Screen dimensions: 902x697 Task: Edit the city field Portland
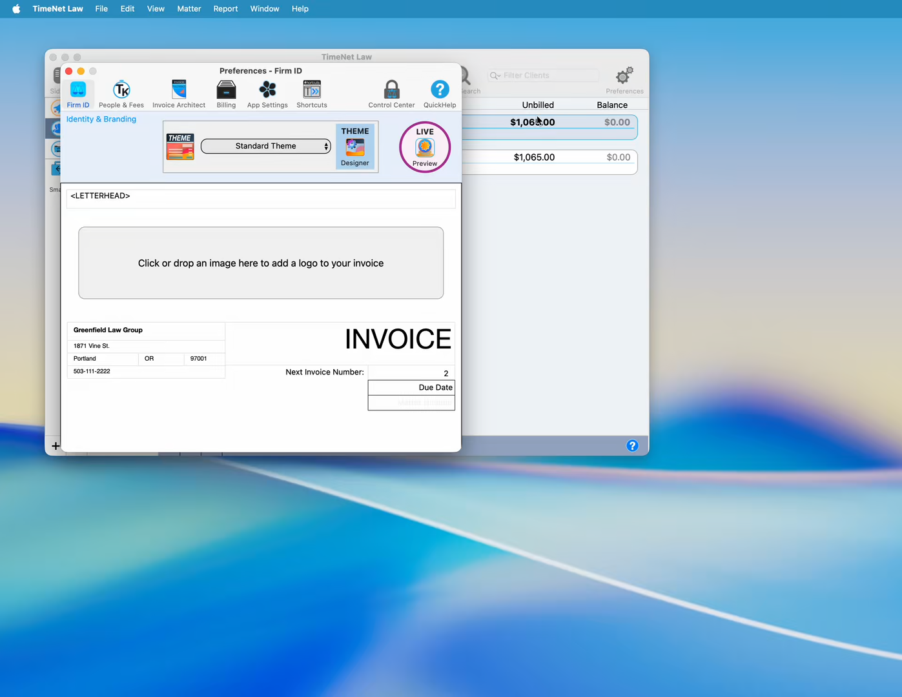point(103,359)
